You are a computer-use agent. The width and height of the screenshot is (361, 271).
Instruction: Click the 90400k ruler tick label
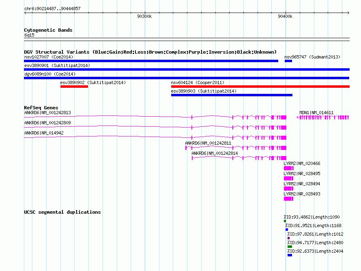click(285, 16)
